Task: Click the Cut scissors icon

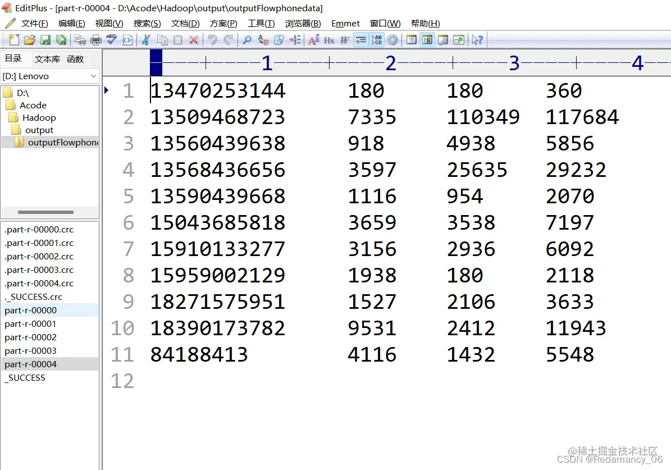Action: [x=146, y=40]
